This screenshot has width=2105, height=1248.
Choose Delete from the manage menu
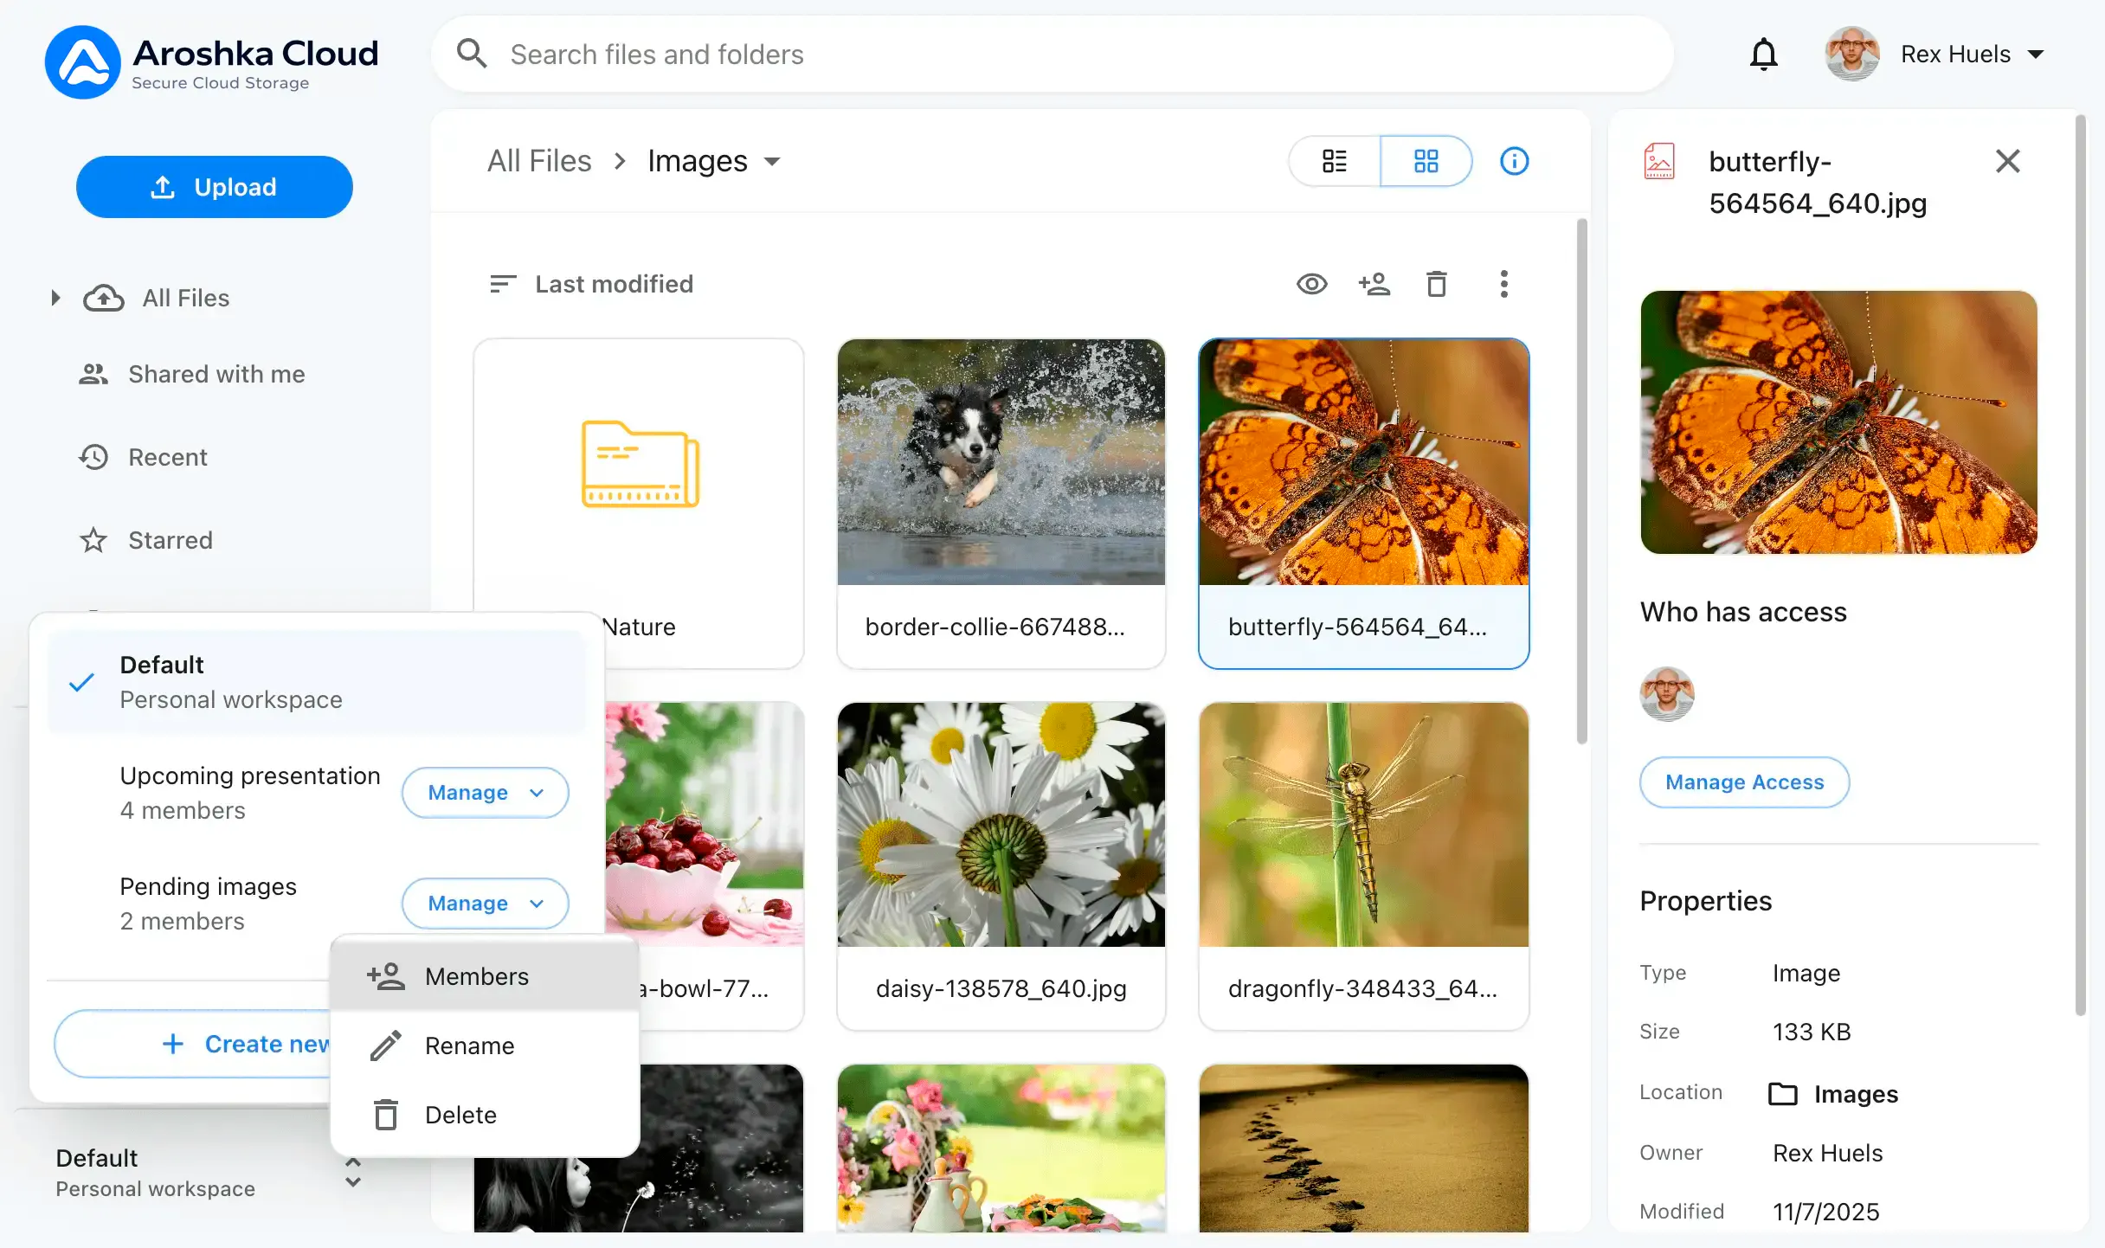click(x=485, y=1115)
